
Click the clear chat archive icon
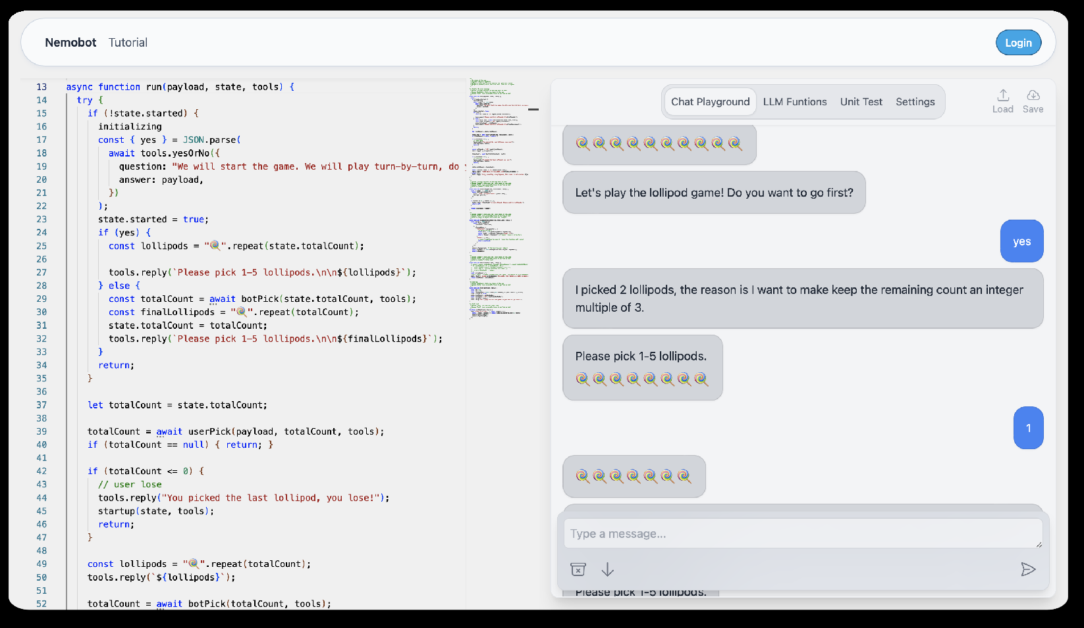(578, 569)
